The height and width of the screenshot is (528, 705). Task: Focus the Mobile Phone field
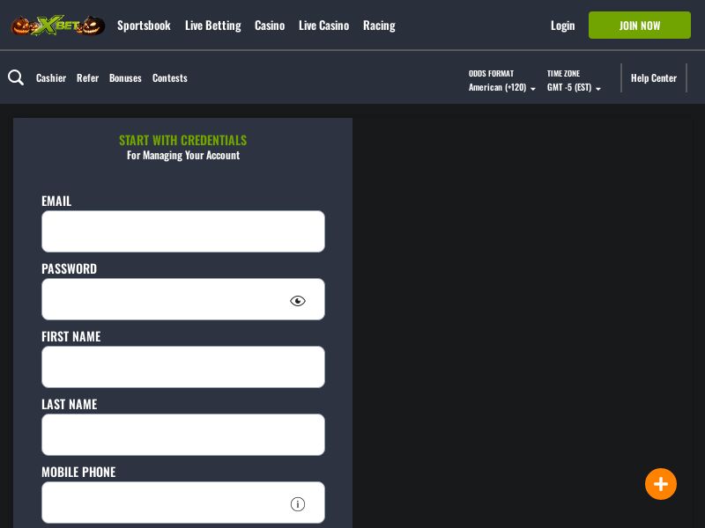coord(183,502)
